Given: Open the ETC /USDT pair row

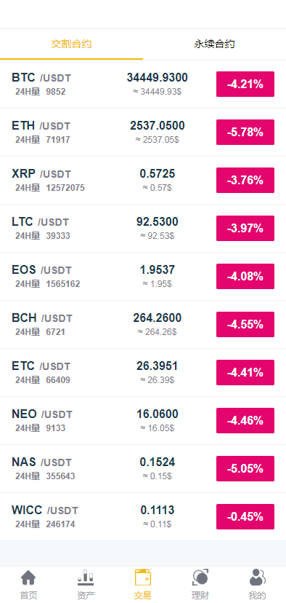Looking at the screenshot, I should (x=143, y=373).
